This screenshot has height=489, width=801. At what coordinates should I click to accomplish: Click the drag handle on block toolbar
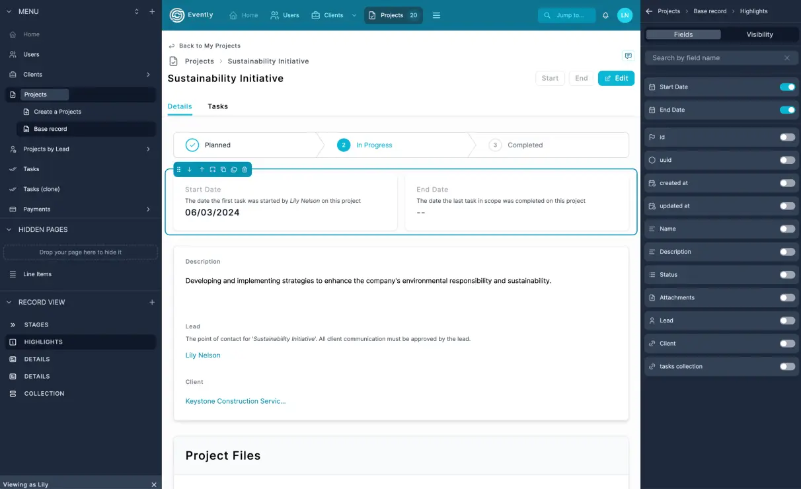178,170
